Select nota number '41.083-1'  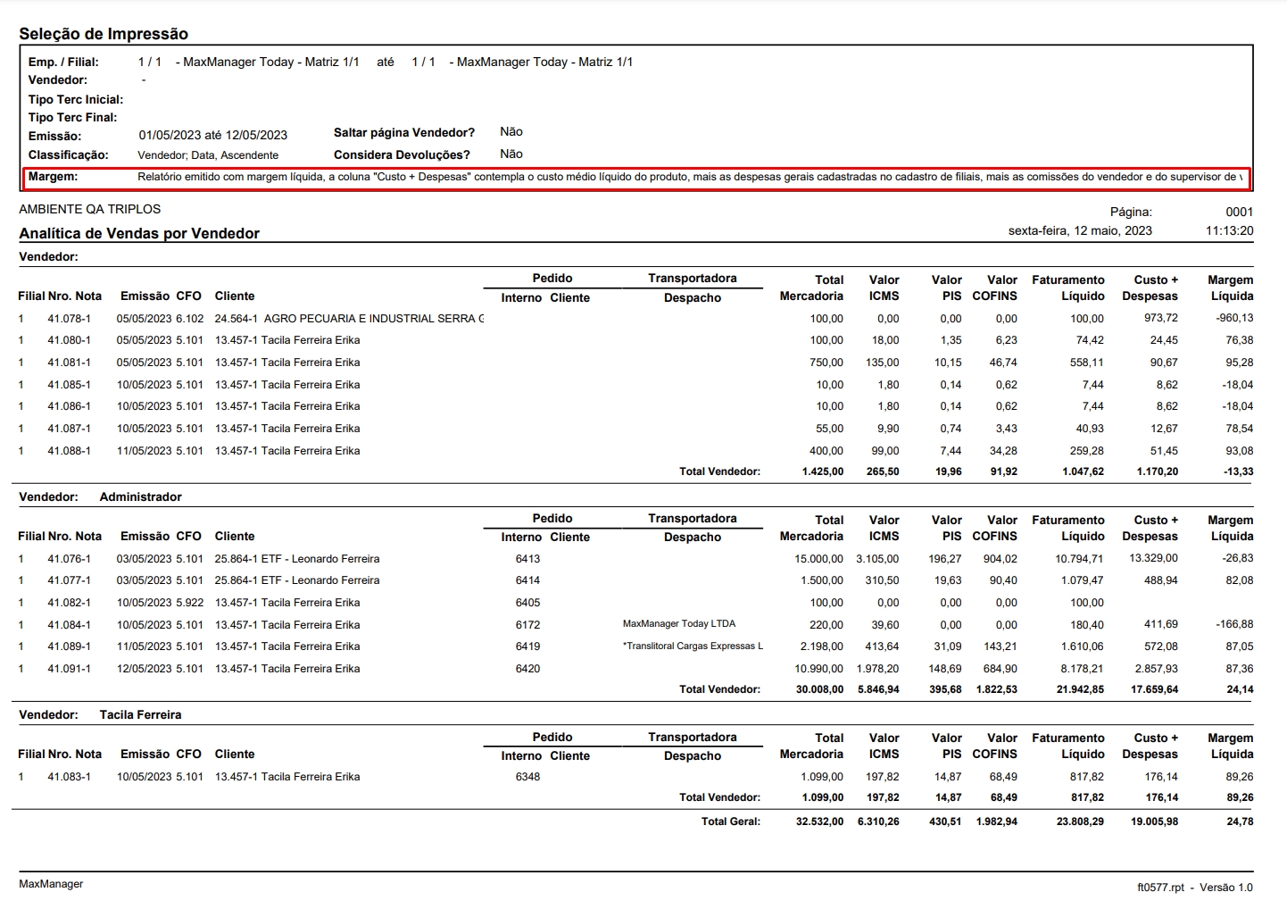70,777
